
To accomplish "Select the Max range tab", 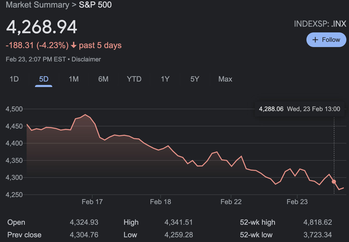I will (225, 79).
